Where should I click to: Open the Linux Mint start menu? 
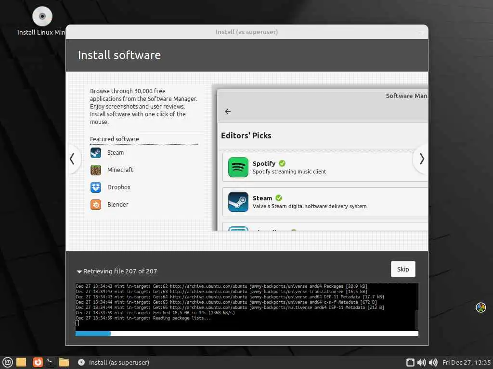[x=8, y=362]
